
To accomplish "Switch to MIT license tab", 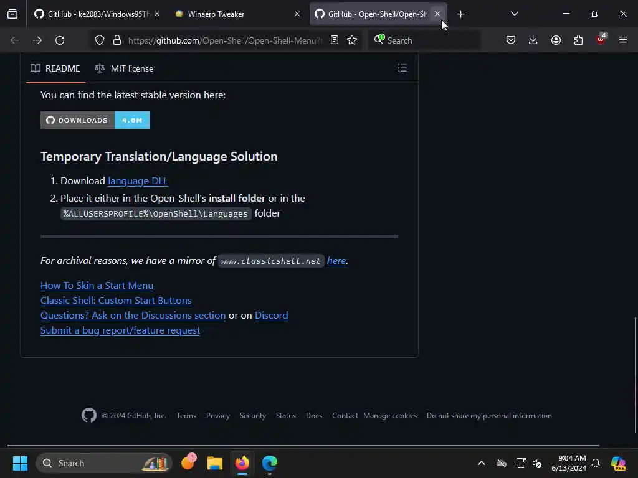I will [x=124, y=68].
